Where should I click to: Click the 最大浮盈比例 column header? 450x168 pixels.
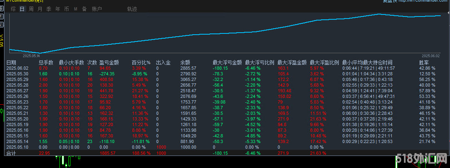point(325,62)
